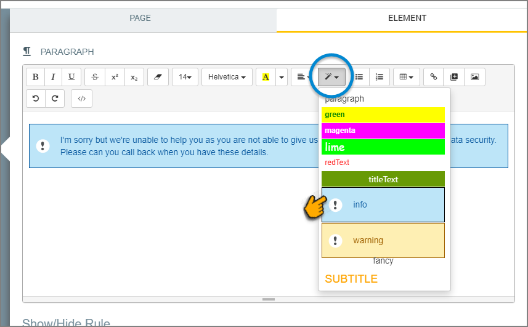
Task: Insert an ordered numbered list
Action: (380, 77)
